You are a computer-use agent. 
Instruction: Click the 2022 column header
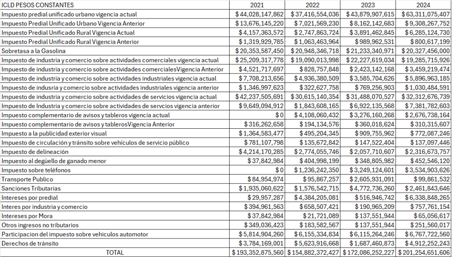[x=313, y=5]
